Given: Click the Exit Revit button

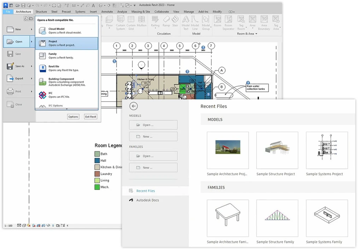Looking at the screenshot, I should click(90, 117).
